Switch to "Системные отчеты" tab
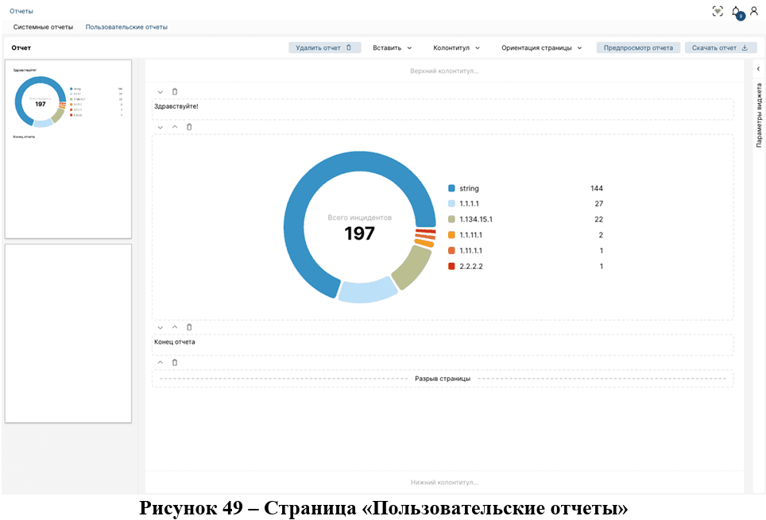 (x=43, y=27)
